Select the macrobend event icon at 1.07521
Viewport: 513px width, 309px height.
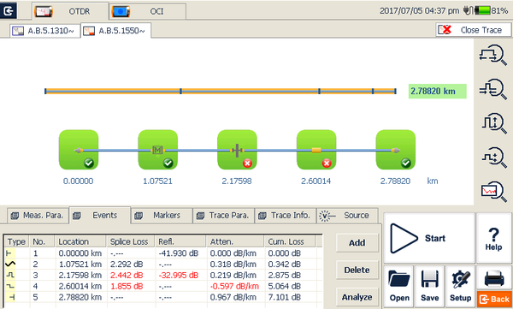point(157,150)
